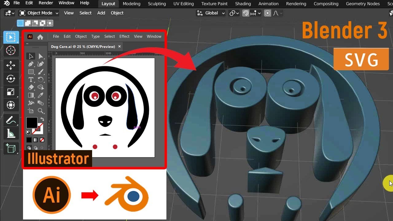Open the Texture Paint workspace tab

click(x=215, y=4)
